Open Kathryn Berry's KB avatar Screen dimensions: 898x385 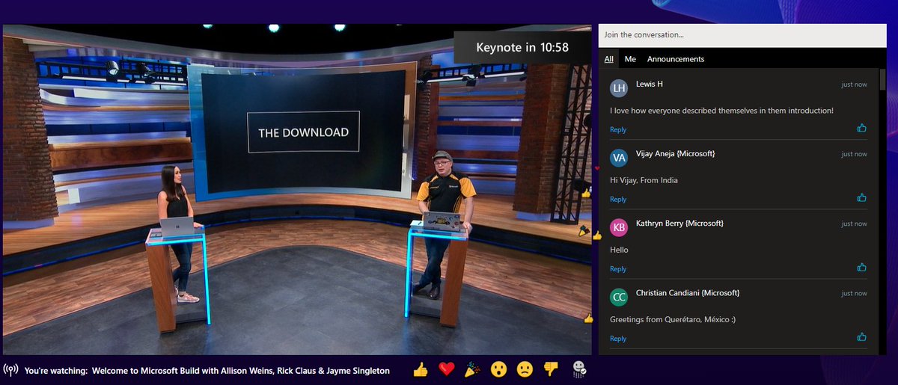[x=619, y=227]
